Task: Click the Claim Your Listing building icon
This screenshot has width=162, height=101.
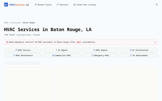Action: [x=74, y=5]
